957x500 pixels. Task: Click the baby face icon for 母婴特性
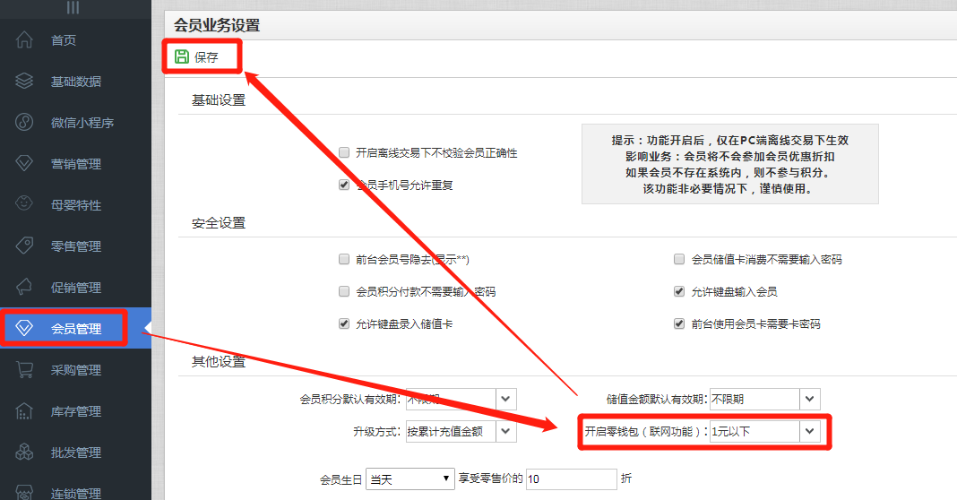click(24, 203)
